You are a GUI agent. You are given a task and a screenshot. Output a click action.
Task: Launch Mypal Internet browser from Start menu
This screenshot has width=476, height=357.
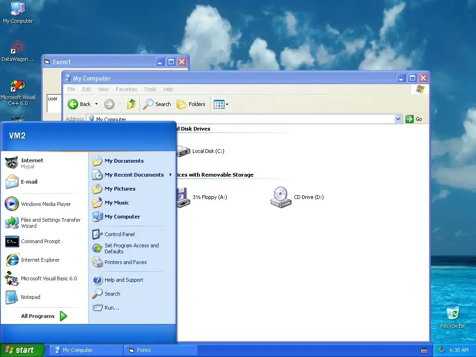pos(45,163)
